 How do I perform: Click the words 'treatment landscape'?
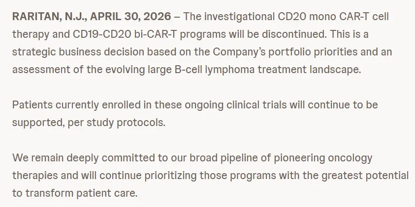click(x=309, y=70)
